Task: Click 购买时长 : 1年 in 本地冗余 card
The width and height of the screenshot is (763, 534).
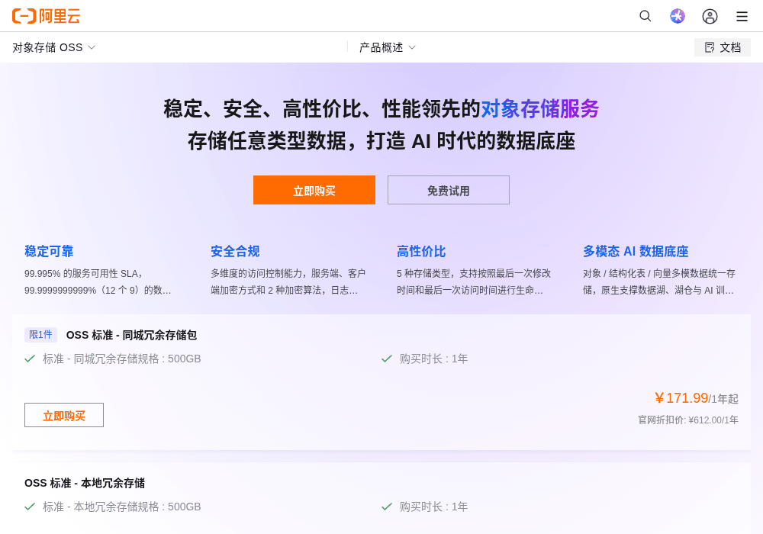Action: (x=433, y=507)
